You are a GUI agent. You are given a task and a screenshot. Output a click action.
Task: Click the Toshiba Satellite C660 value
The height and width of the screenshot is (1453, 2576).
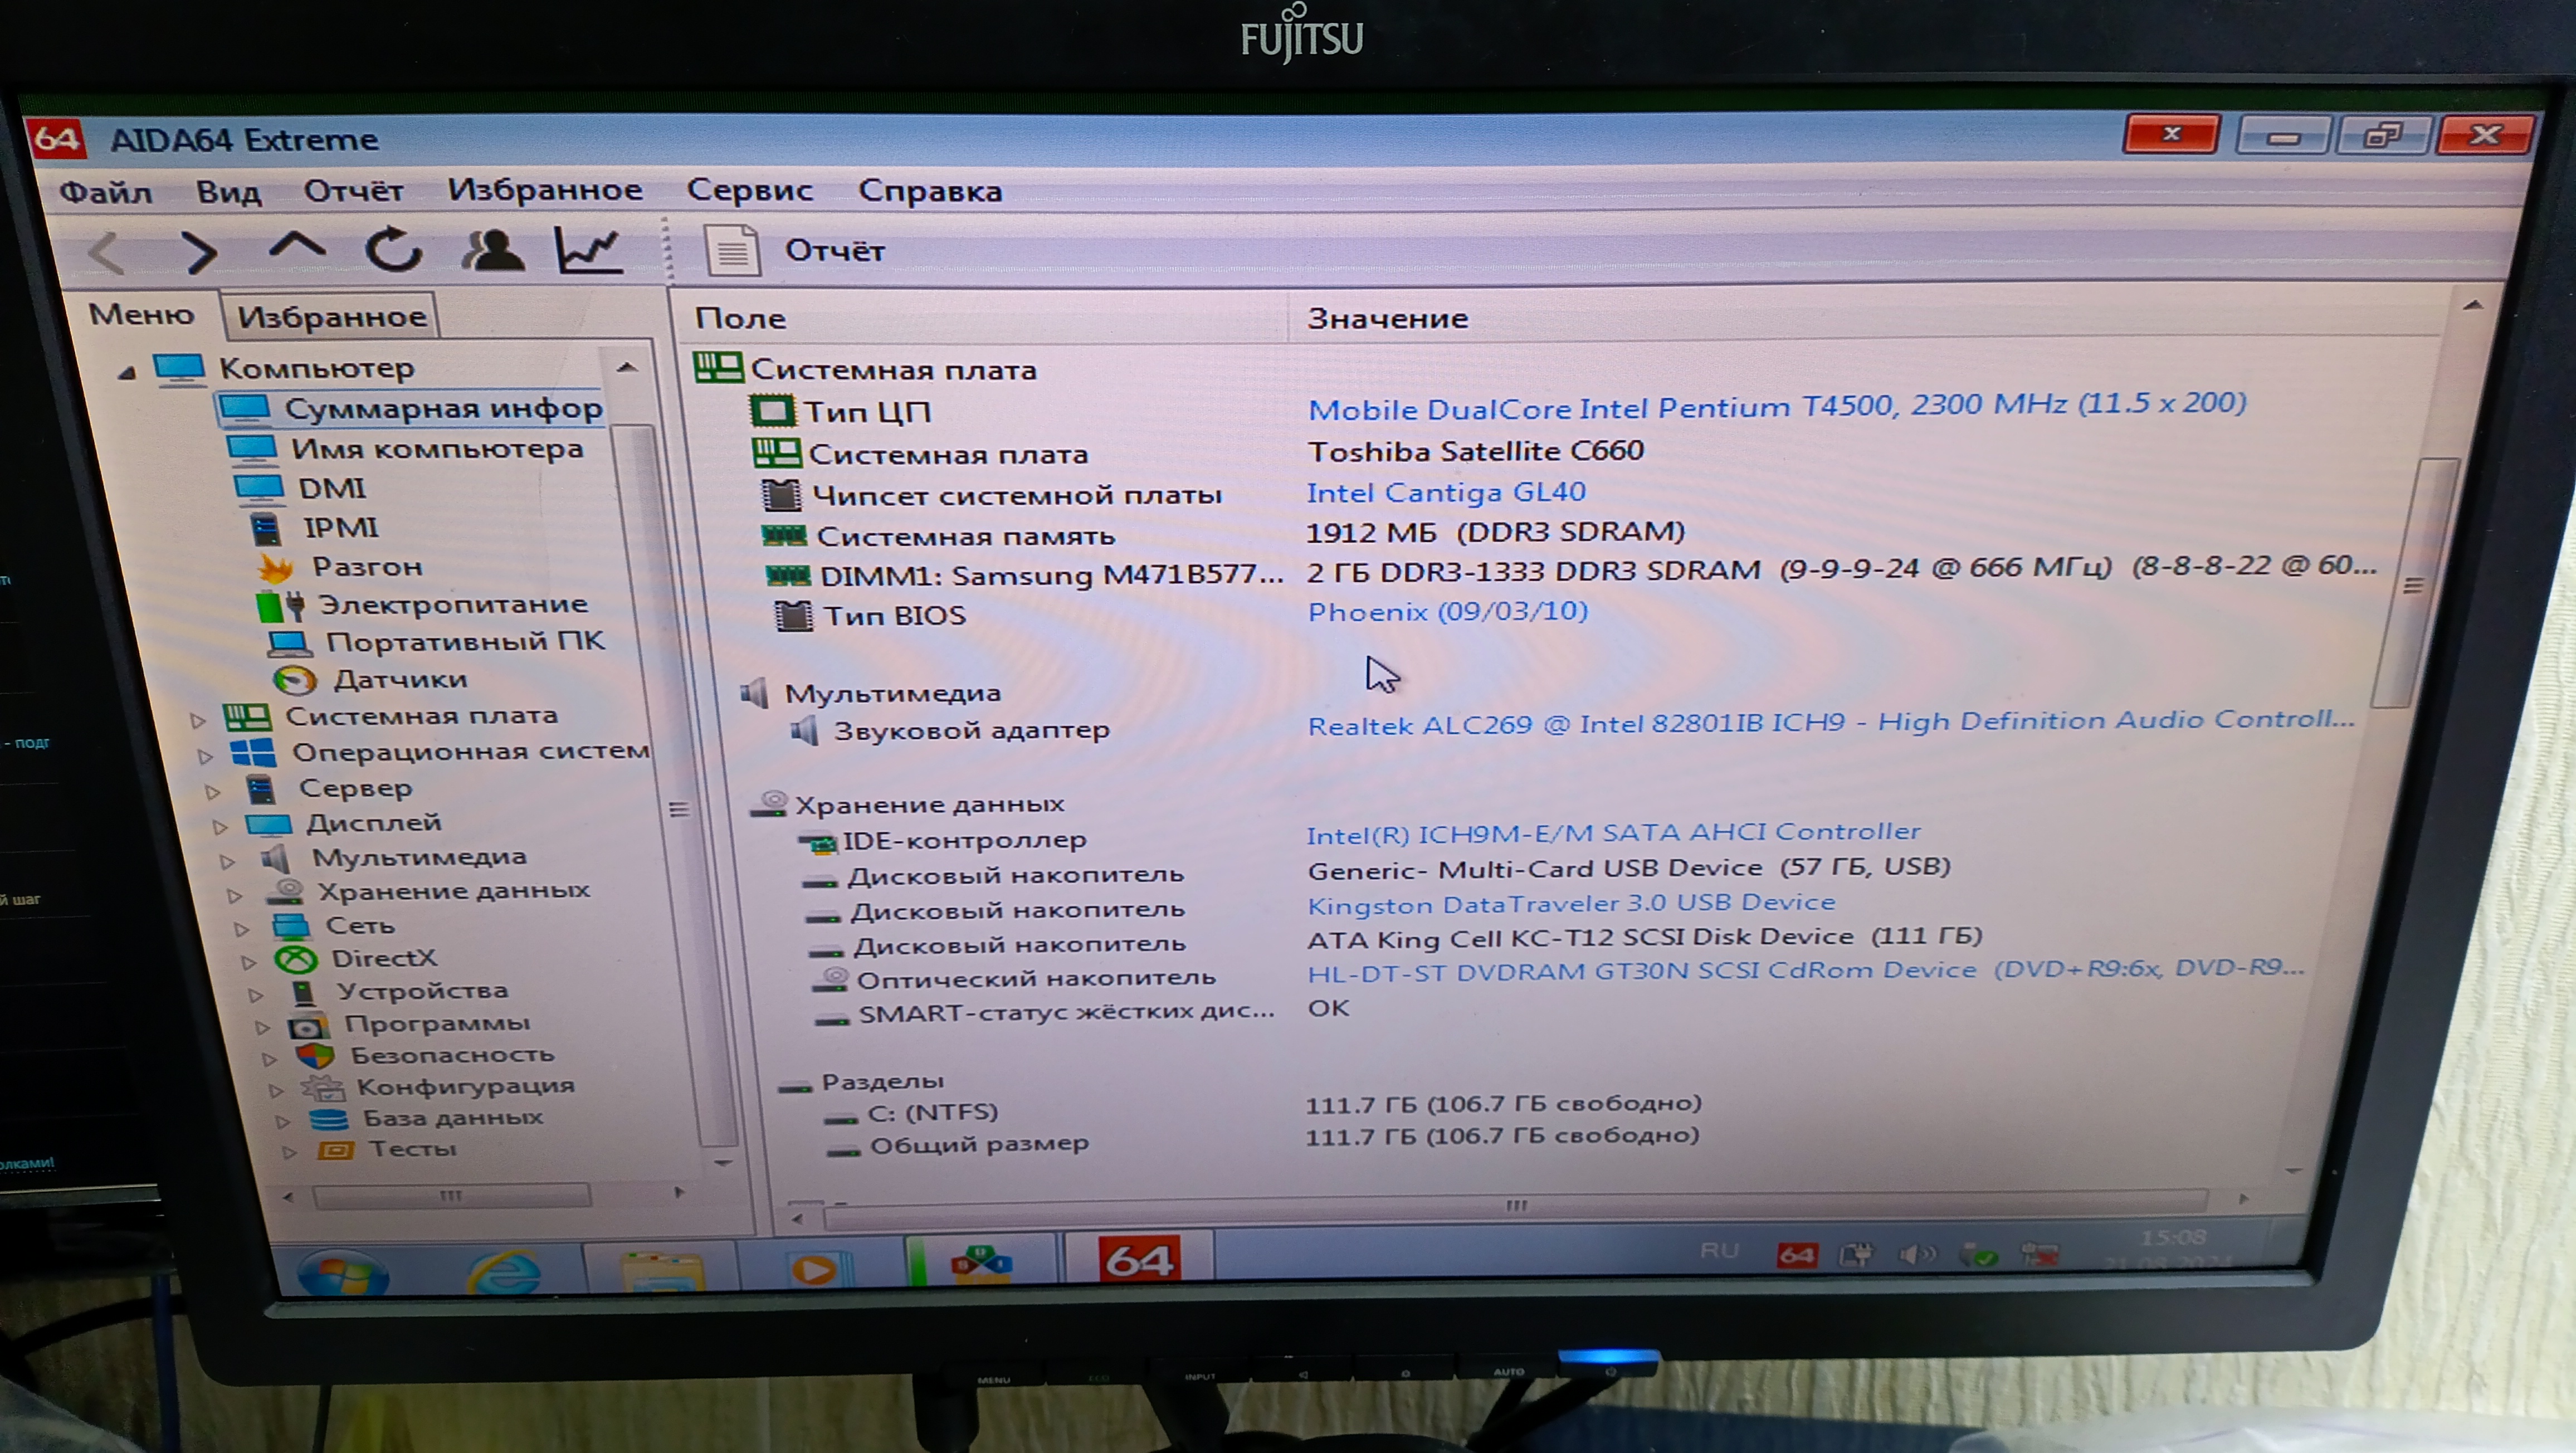[1476, 451]
